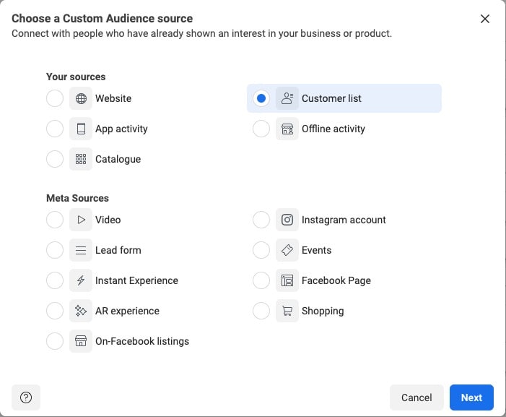Viewport: 506px width, 417px height.
Task: Click the App activity label
Action: pyautogui.click(x=121, y=129)
